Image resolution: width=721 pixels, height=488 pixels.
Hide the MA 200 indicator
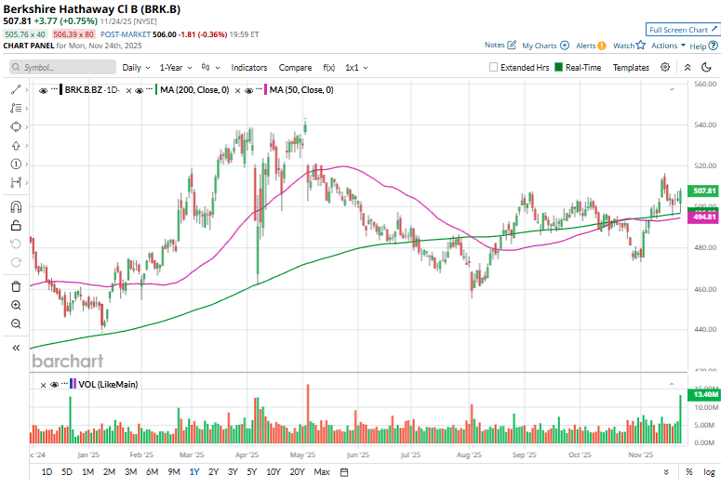pos(140,90)
